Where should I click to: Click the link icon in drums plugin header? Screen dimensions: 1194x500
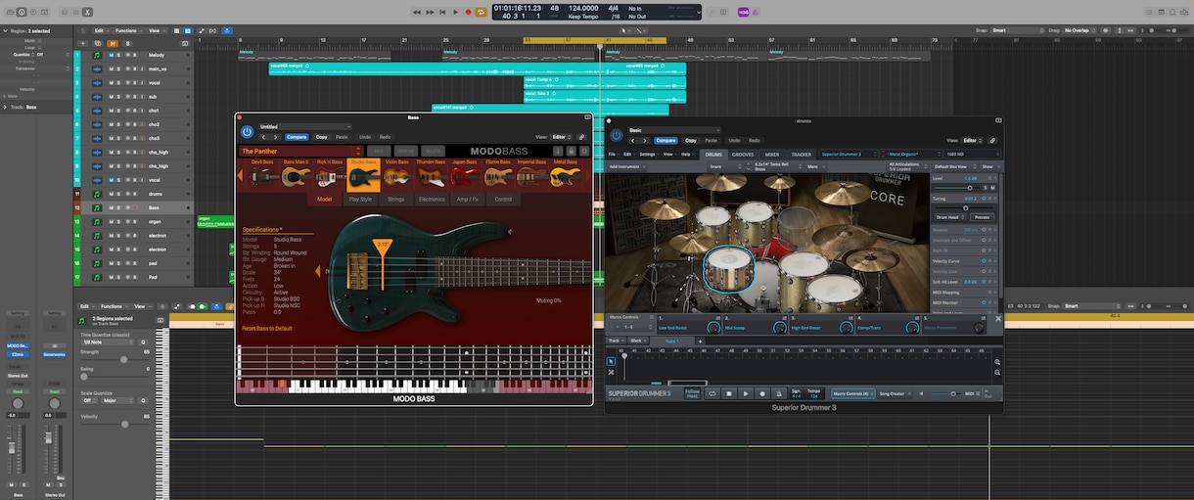(992, 141)
